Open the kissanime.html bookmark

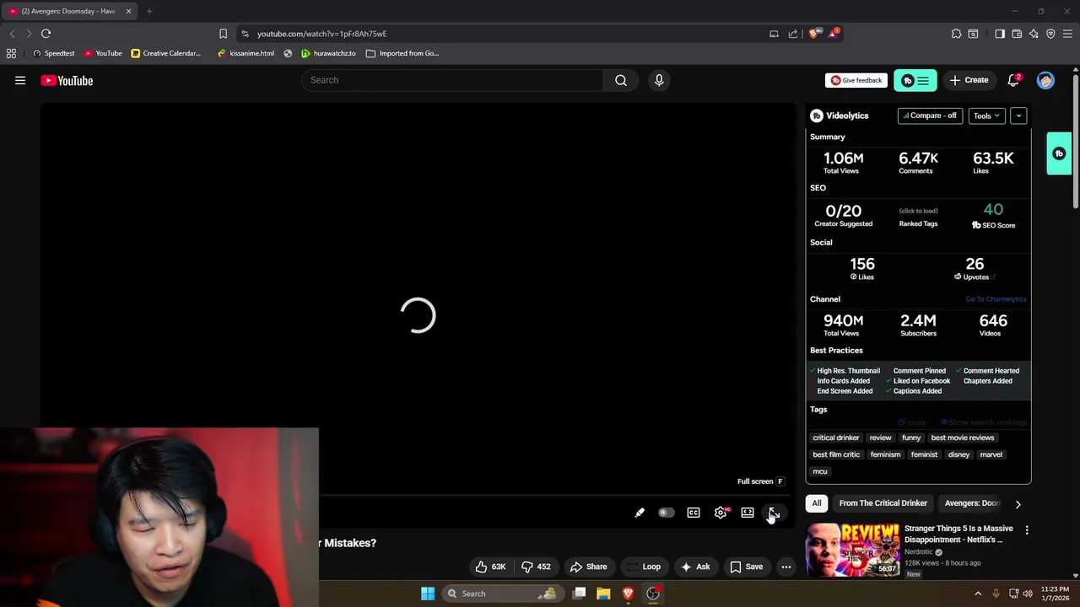246,53
